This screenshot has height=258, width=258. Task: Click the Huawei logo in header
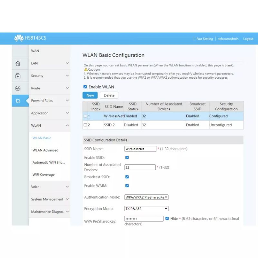click(19, 38)
